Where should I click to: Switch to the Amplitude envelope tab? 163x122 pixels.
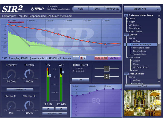(101, 58)
